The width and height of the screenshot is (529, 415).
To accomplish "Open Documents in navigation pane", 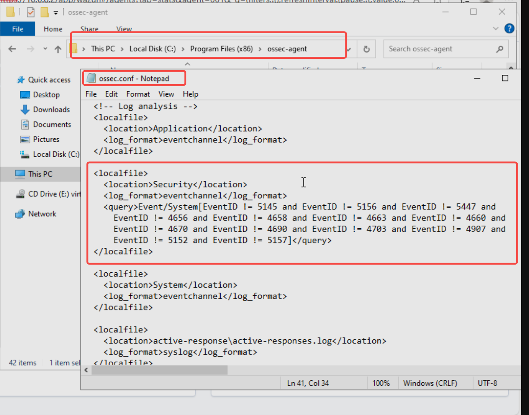I will pos(52,124).
